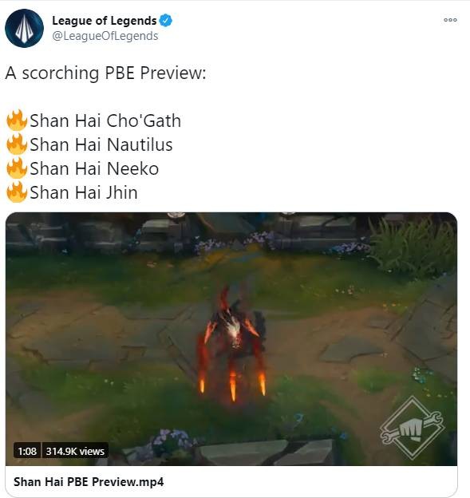Screen dimensions: 470x498
Task: Click the 314.9K views counter
Action: [x=75, y=451]
